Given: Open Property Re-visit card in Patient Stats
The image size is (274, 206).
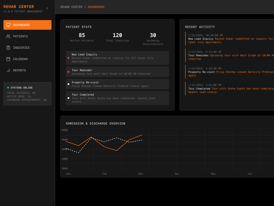Looking at the screenshot, I should tap(118, 84).
